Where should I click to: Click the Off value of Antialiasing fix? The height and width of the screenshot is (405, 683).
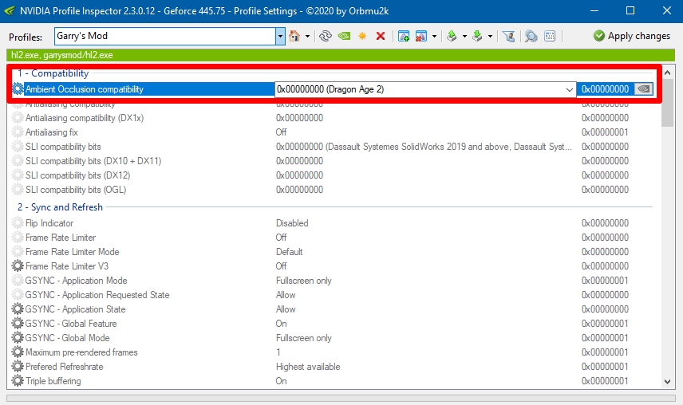coord(281,132)
